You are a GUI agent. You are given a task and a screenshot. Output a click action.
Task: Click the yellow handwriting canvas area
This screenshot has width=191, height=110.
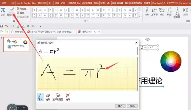(x=87, y=74)
